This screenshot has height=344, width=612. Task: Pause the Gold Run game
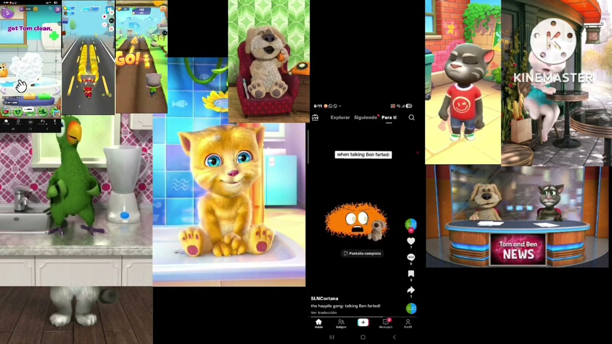click(164, 9)
